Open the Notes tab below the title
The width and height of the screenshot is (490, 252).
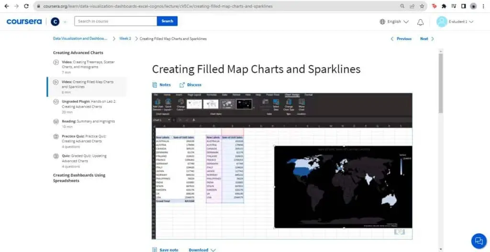tap(162, 85)
